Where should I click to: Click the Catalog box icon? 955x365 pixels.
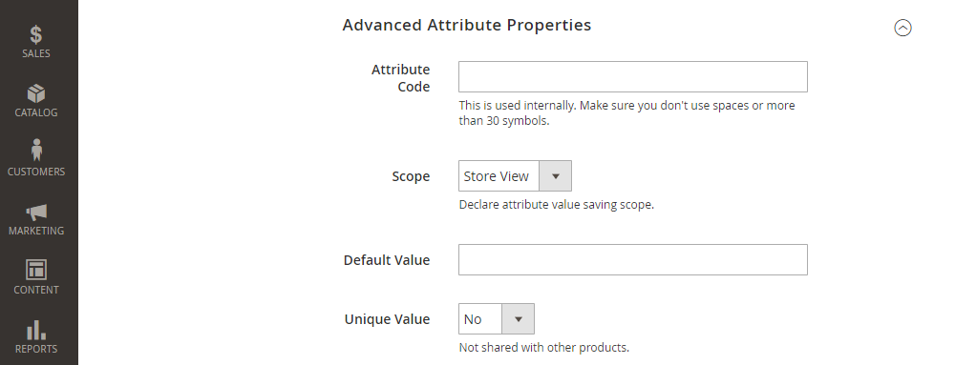tap(36, 93)
